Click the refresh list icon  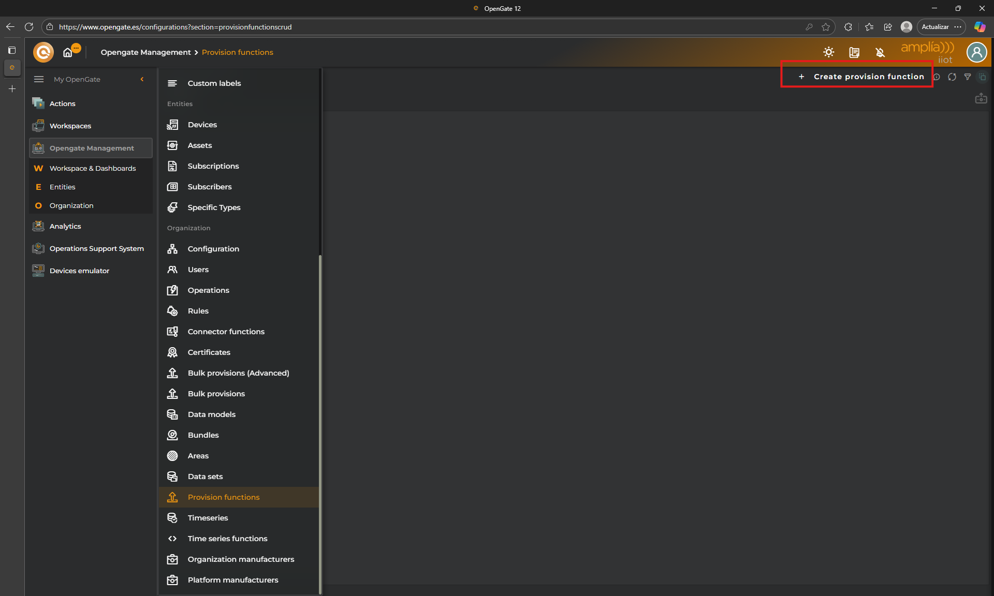[x=952, y=77]
